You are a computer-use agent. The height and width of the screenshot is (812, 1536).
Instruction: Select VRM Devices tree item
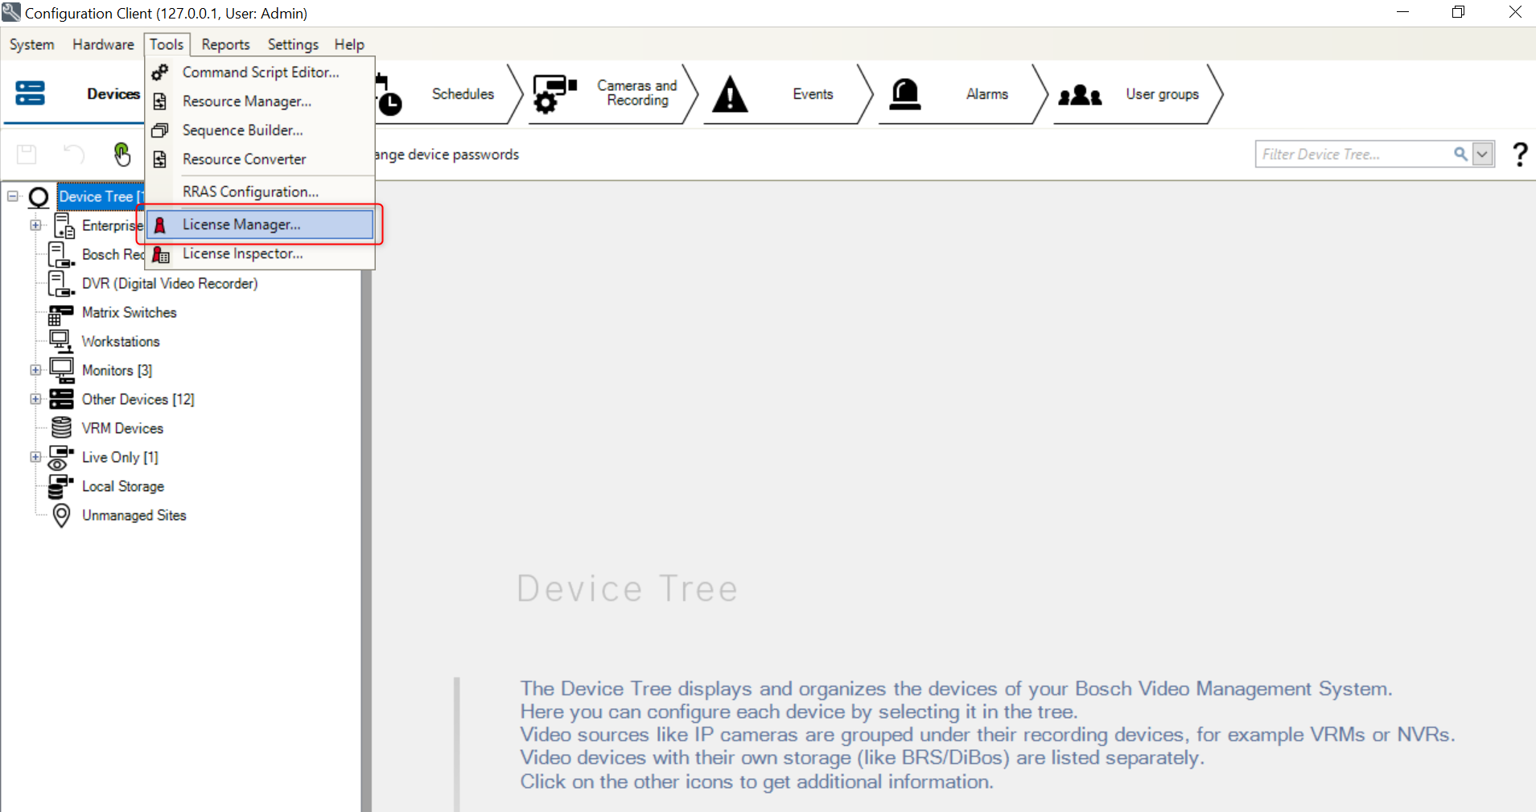[x=122, y=428]
